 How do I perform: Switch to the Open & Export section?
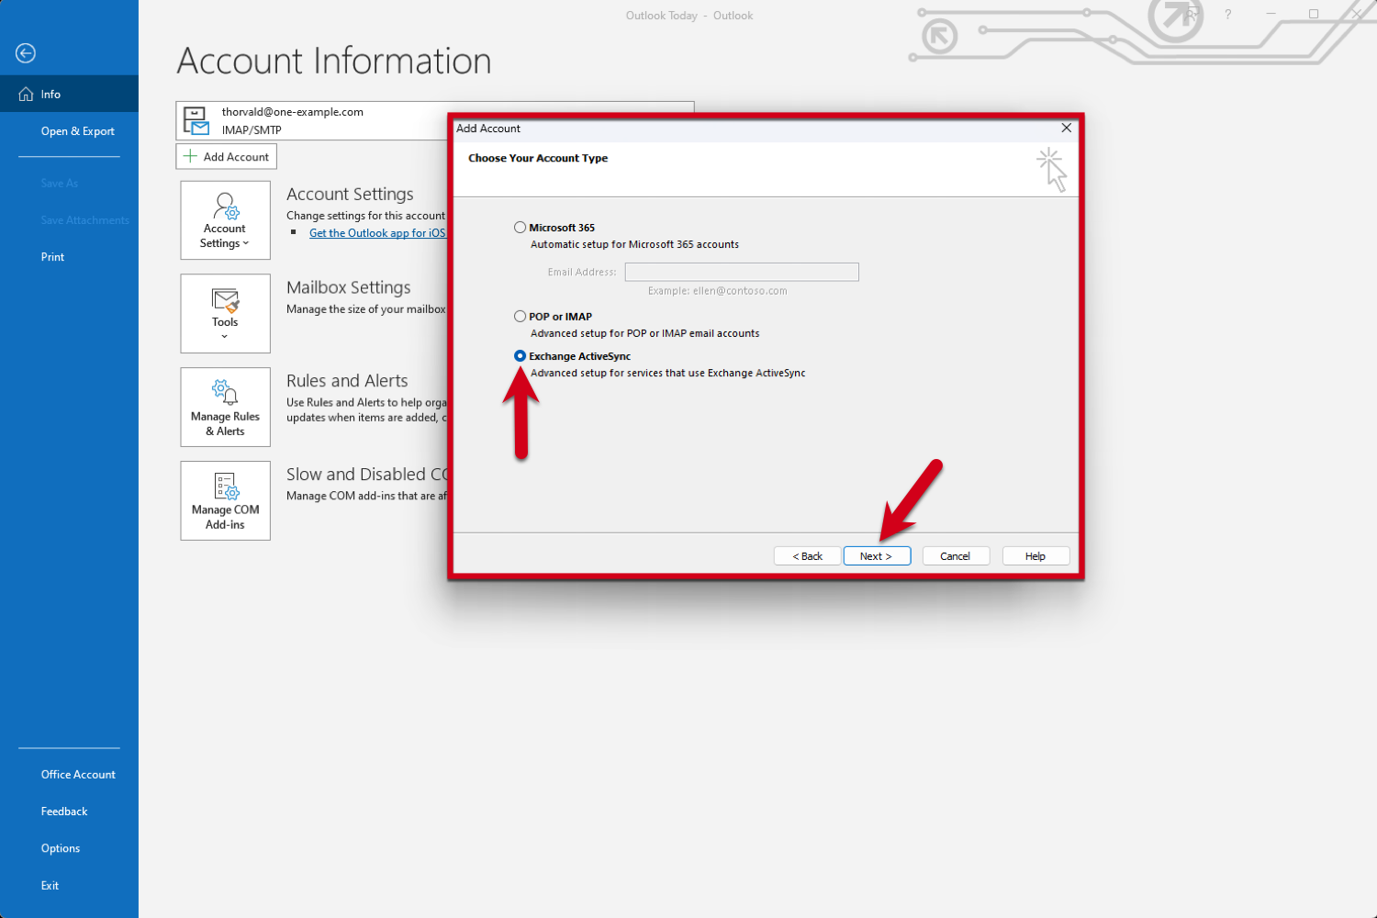[77, 130]
